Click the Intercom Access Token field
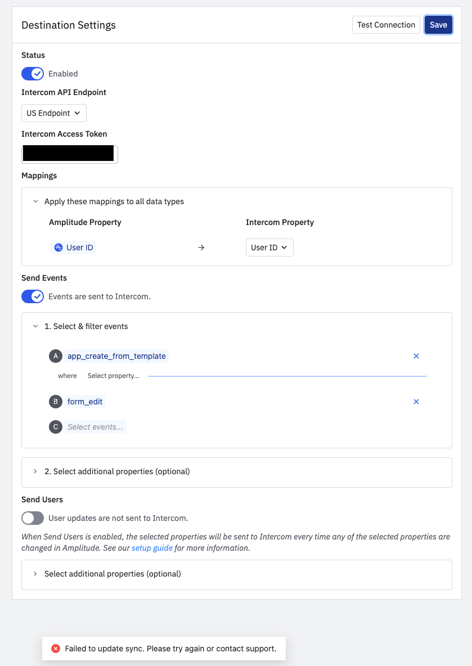Image resolution: width=472 pixels, height=666 pixels. (70, 154)
